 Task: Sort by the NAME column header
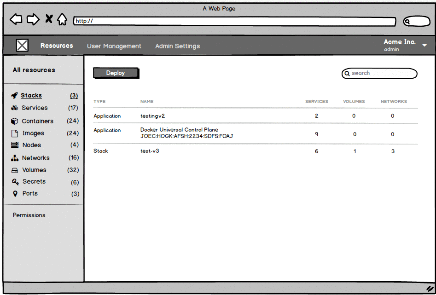[147, 102]
